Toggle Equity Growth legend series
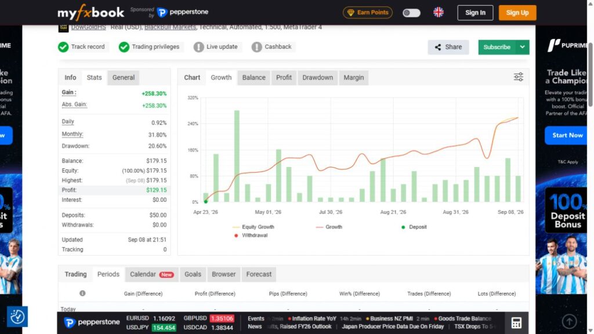594x334 pixels. click(x=253, y=227)
